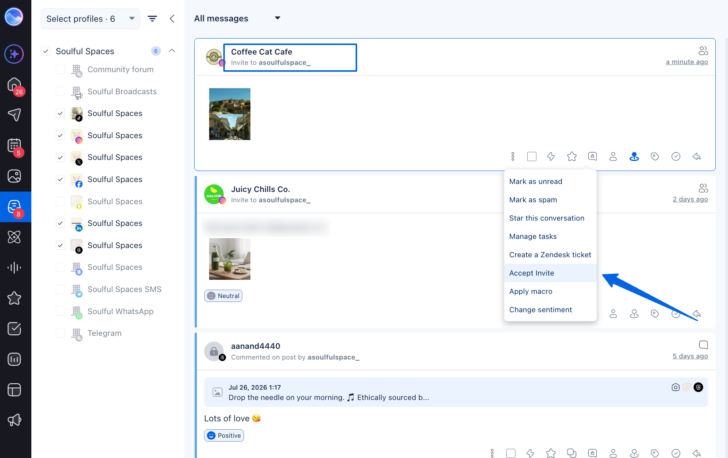Uncheck the LinkedIn Soulful Spaces profile
The height and width of the screenshot is (458, 728).
click(60, 223)
